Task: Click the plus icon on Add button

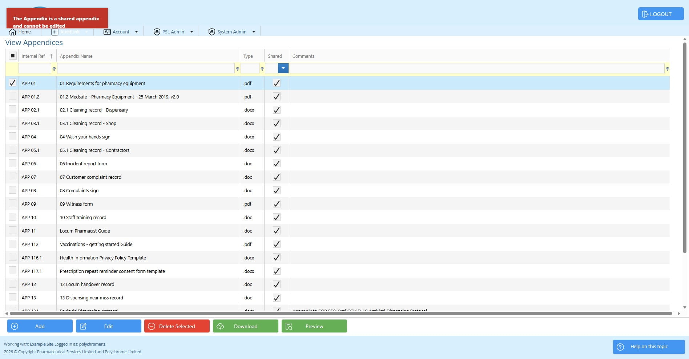Action: (x=15, y=326)
